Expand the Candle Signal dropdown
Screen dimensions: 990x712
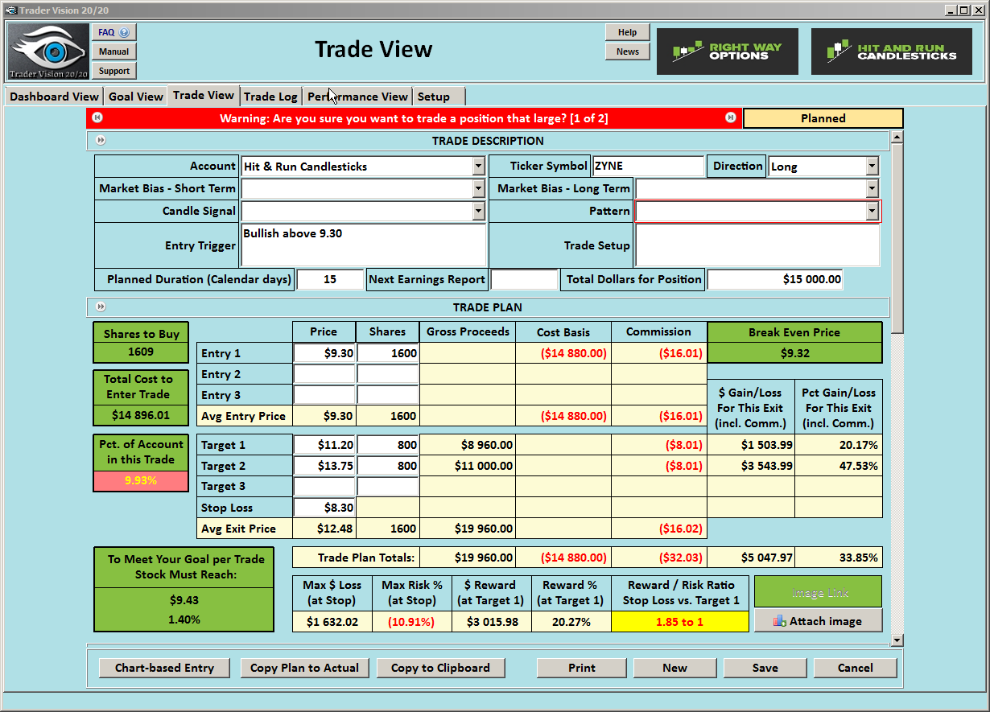pyautogui.click(x=478, y=211)
